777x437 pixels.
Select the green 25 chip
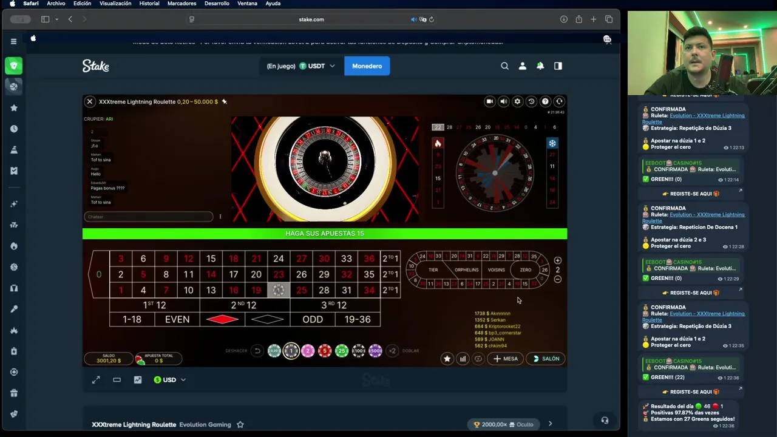342,351
